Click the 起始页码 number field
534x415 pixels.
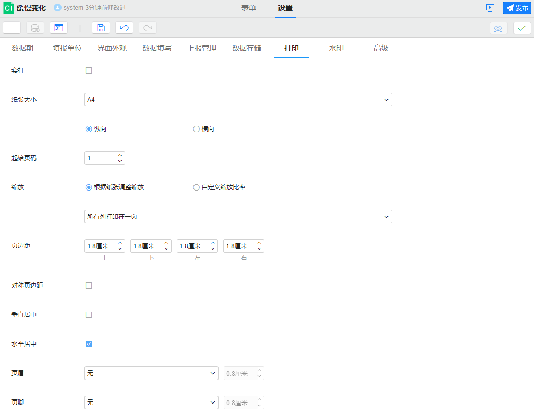tap(101, 158)
